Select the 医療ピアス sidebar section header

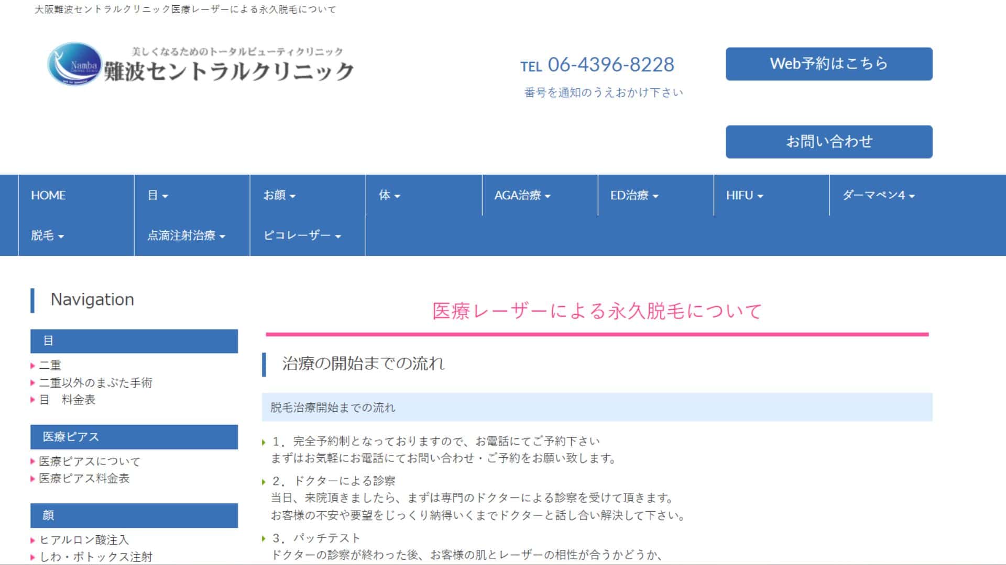[134, 437]
